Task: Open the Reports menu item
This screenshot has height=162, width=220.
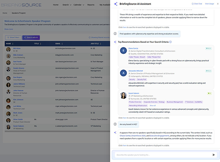Action: (x=91, y=5)
